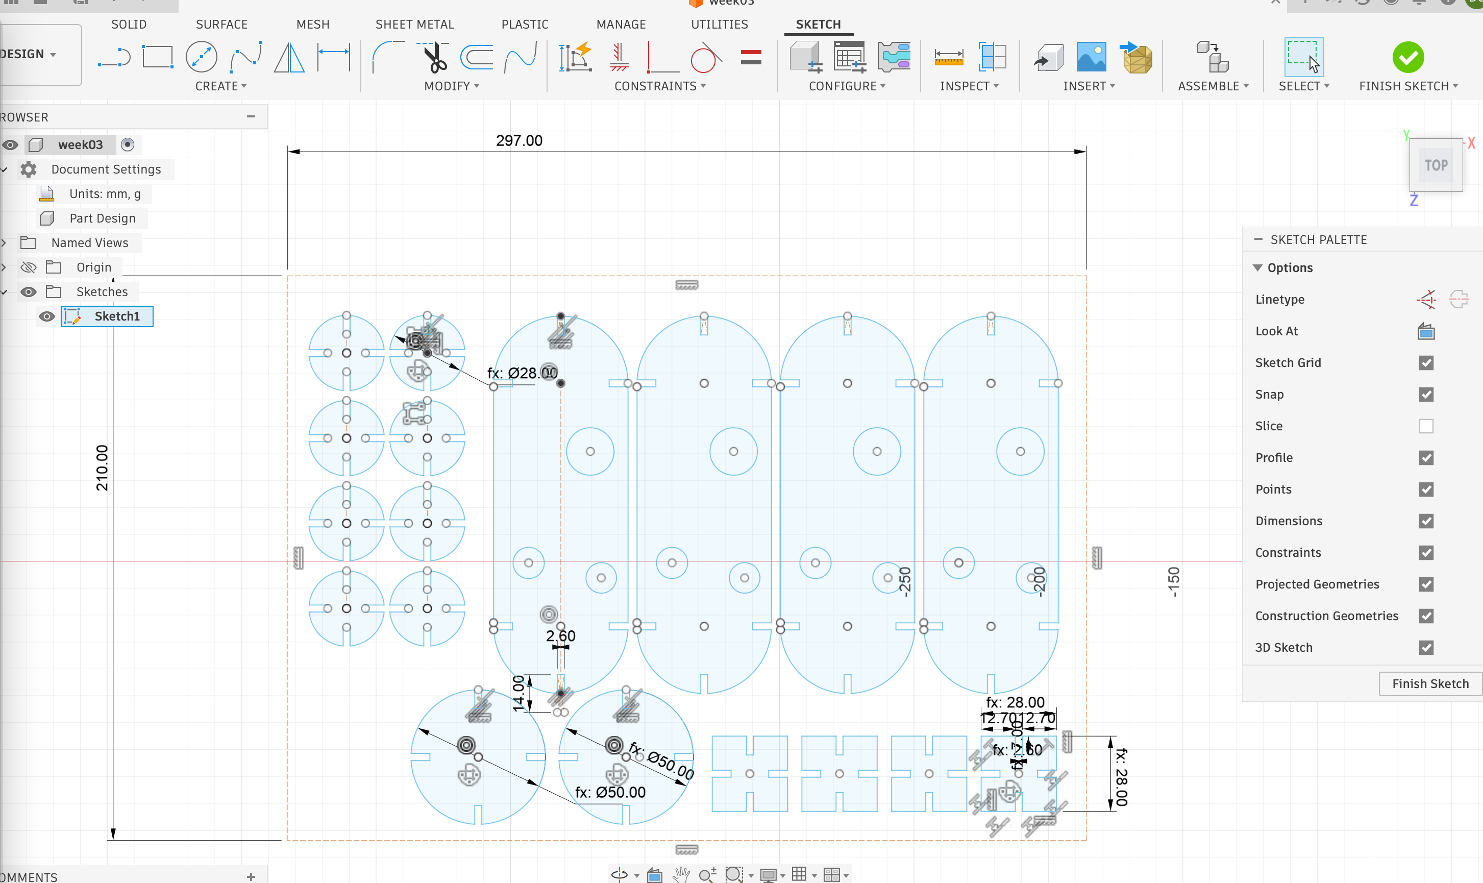1483x883 pixels.
Task: Collapse the Options section in Sketch Palette
Action: [x=1257, y=268]
